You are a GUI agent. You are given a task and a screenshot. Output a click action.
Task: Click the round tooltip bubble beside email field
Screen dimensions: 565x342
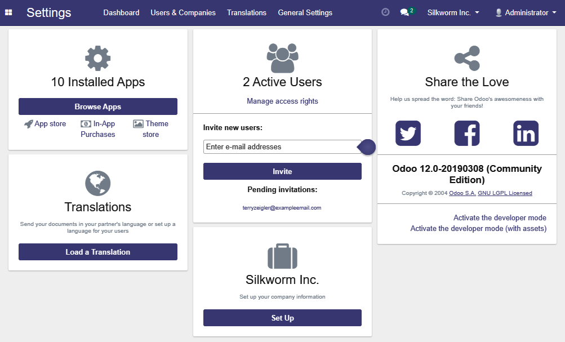click(367, 147)
